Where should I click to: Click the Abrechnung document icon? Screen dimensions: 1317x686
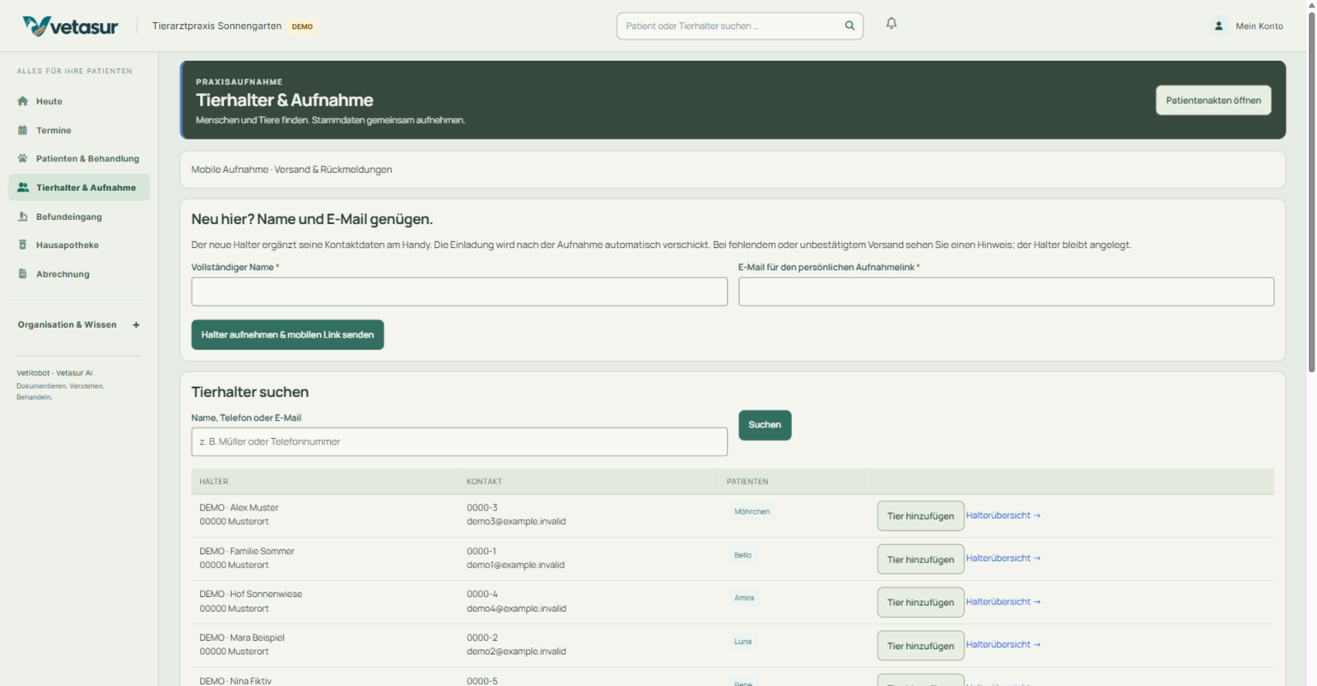coord(23,273)
